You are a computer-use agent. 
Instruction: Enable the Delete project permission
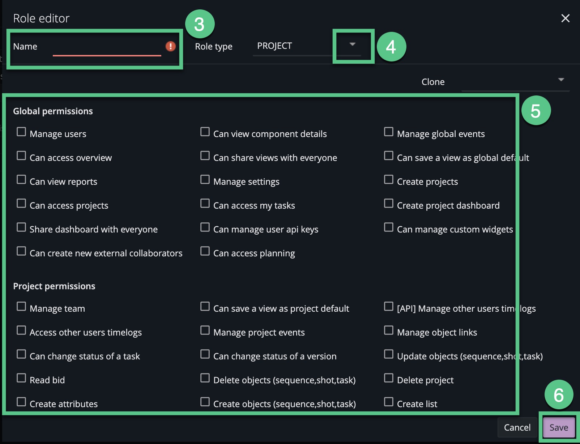[389, 377]
